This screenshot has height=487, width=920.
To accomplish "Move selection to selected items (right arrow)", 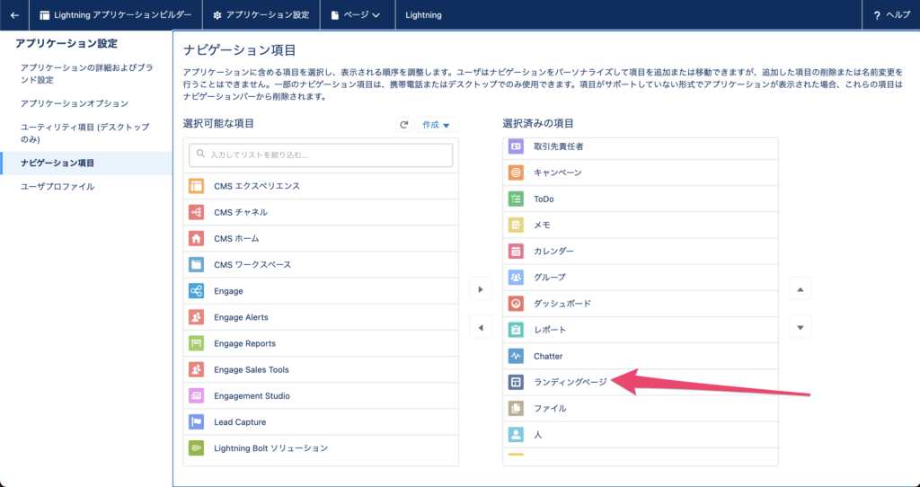I will click(481, 289).
